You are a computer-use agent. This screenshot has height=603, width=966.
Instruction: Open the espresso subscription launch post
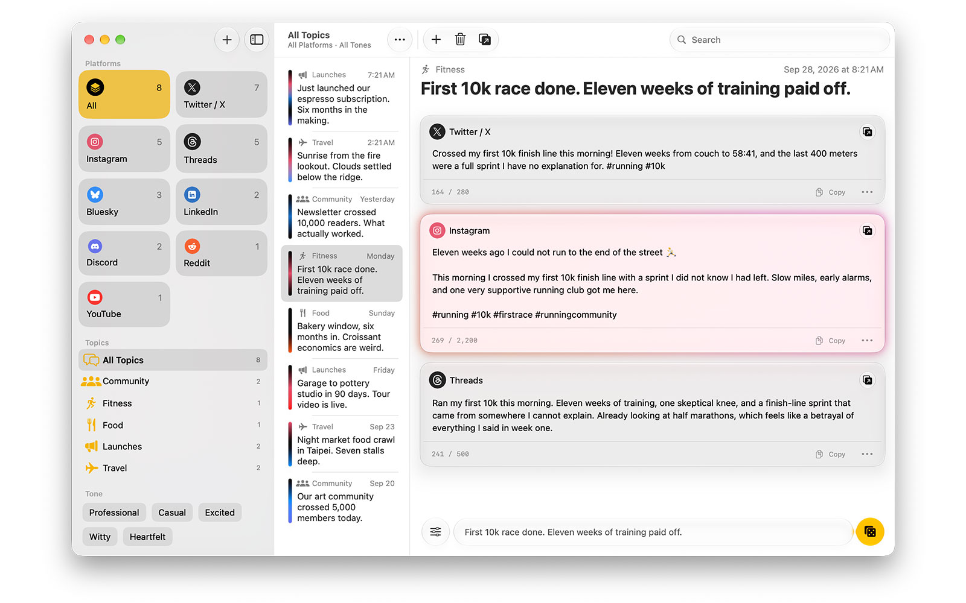coord(342,97)
